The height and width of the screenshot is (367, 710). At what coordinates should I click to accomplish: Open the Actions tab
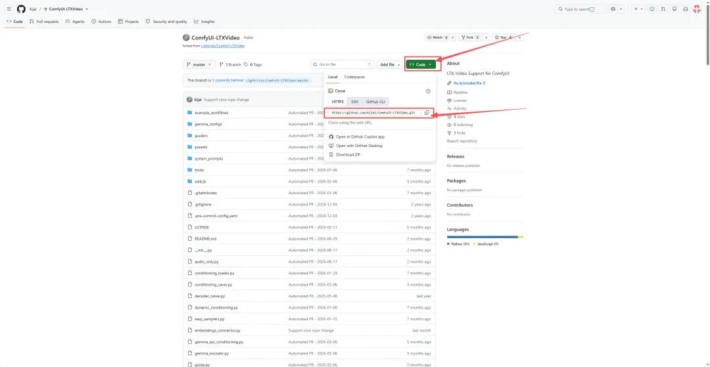pyautogui.click(x=101, y=21)
